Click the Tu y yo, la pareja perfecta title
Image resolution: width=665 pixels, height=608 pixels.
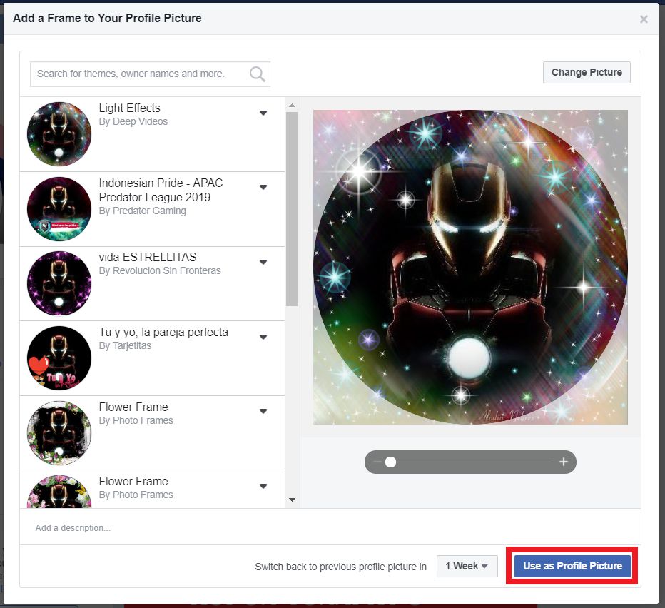[x=163, y=333]
